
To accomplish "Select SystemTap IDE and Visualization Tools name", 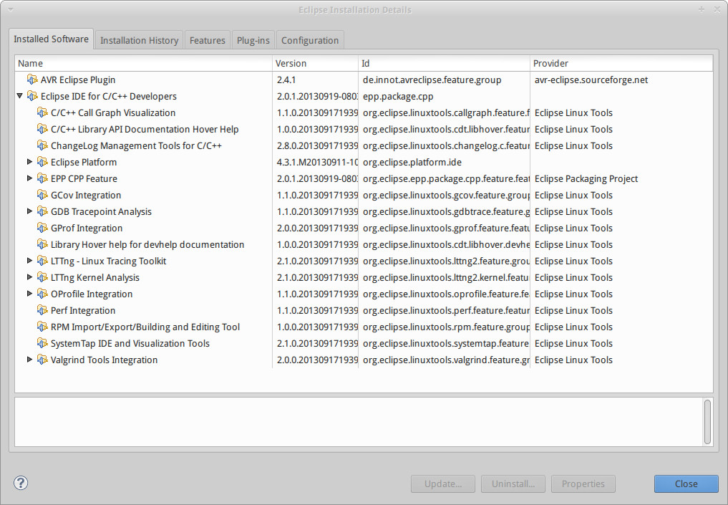I will [x=130, y=343].
